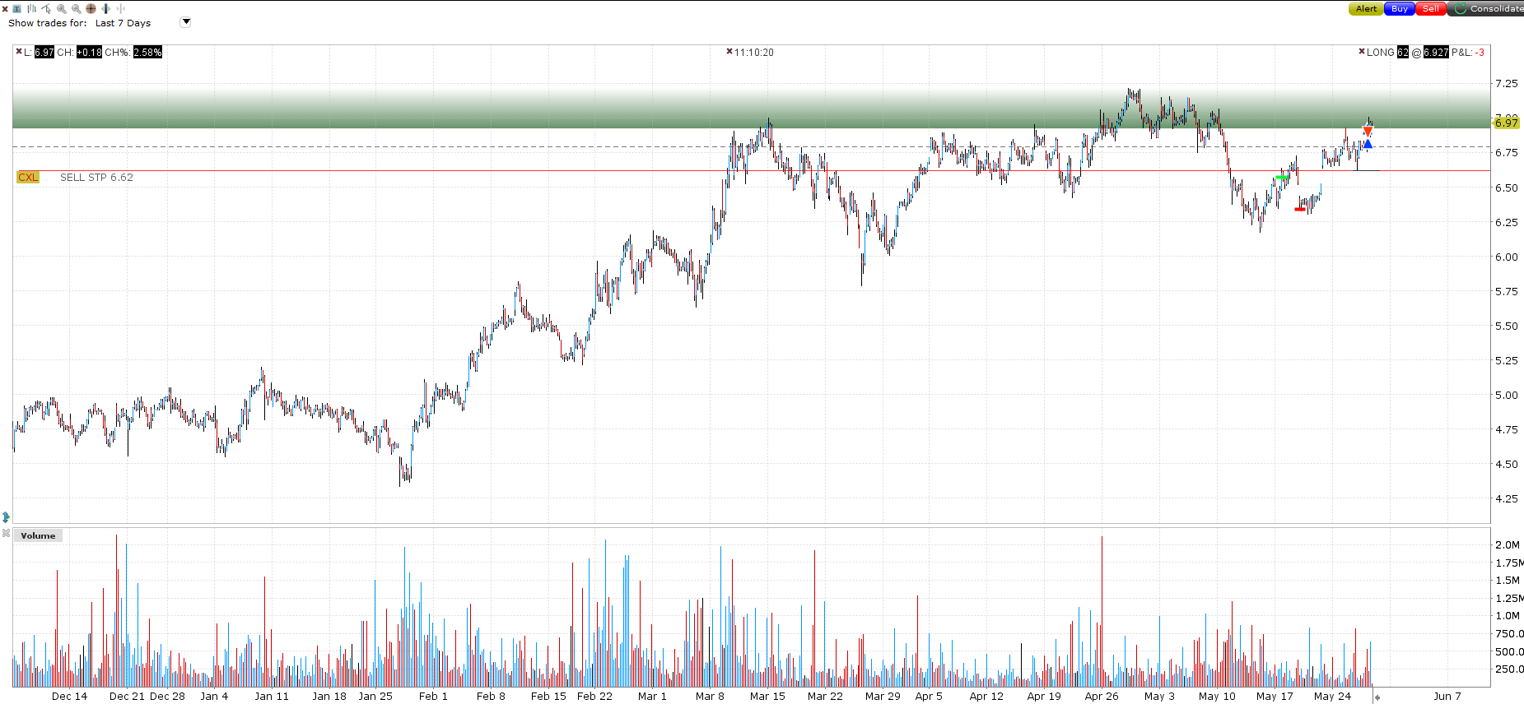Open the chart bar type icon
This screenshot has height=704, width=1524.
31,8
